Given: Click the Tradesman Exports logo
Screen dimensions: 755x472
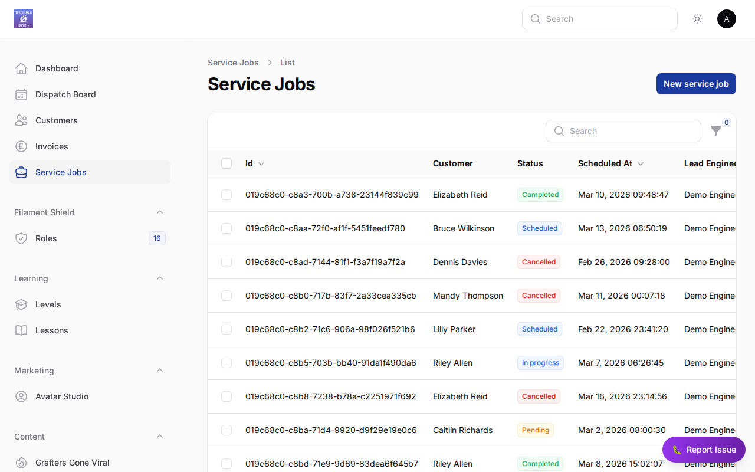Looking at the screenshot, I should (x=23, y=18).
